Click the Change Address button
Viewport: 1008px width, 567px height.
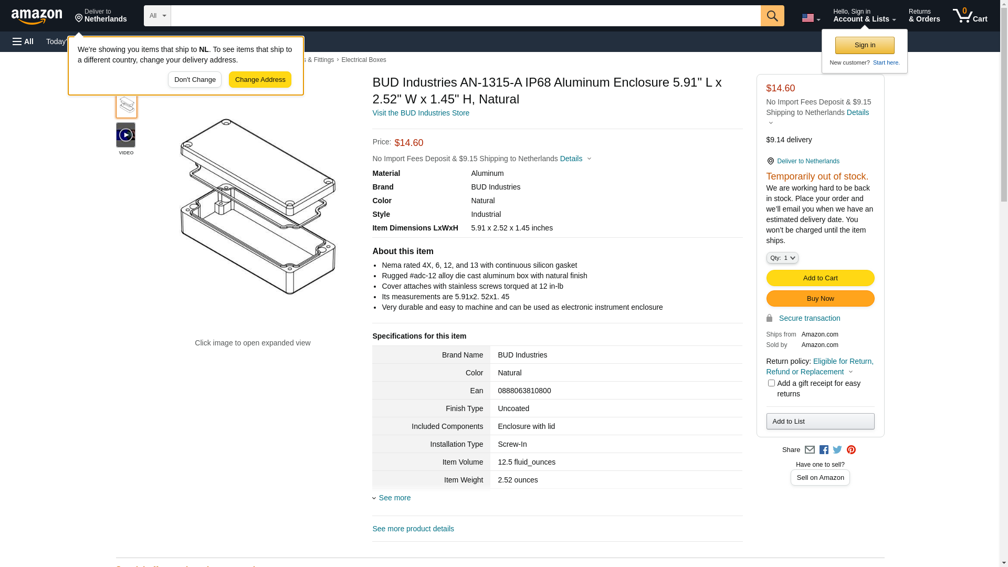260,80
